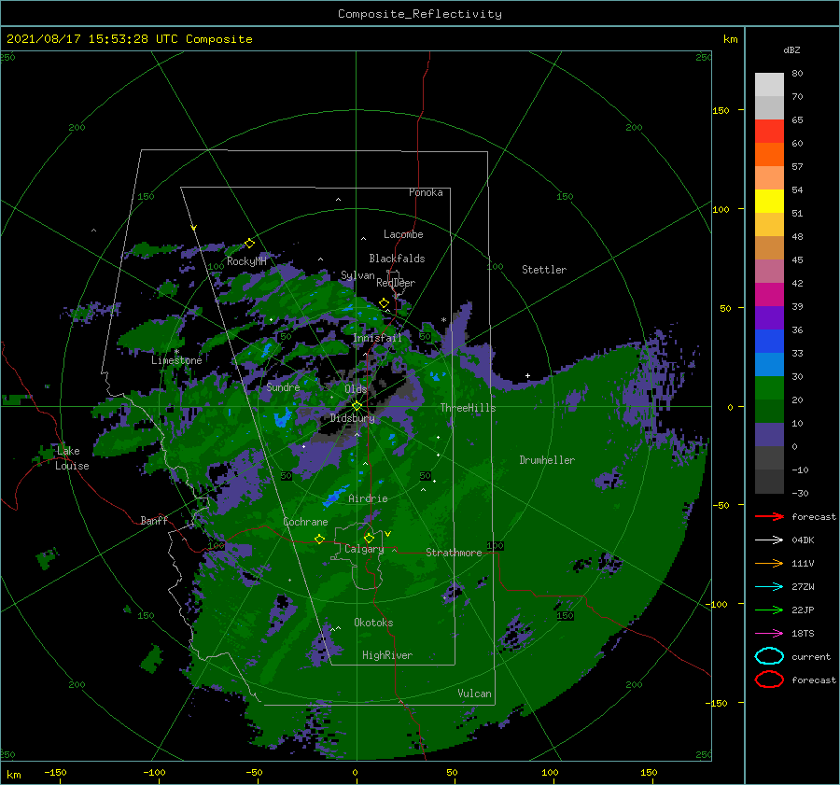Pick the blue 33–36 dBZ color swatch
The height and width of the screenshot is (785, 840).
click(x=769, y=342)
